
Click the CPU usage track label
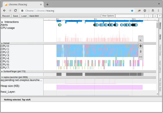click(8, 28)
